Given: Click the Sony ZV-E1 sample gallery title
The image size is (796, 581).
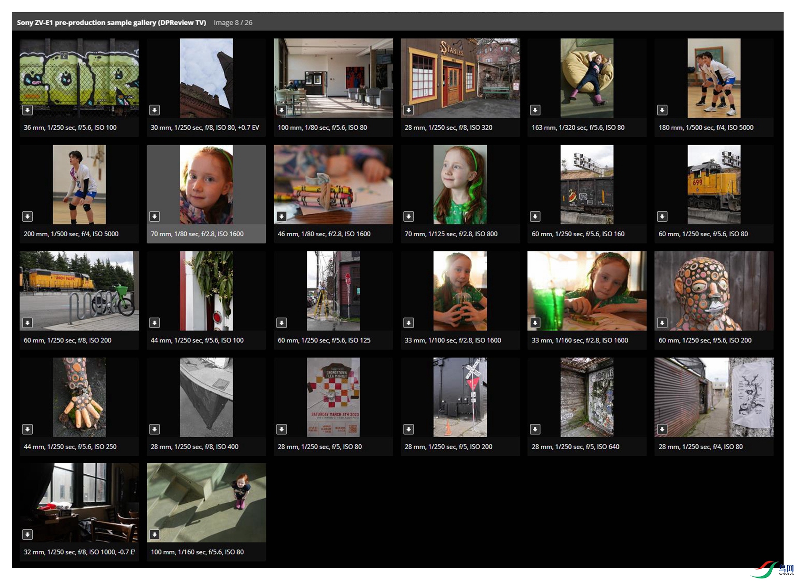Looking at the screenshot, I should tap(111, 23).
